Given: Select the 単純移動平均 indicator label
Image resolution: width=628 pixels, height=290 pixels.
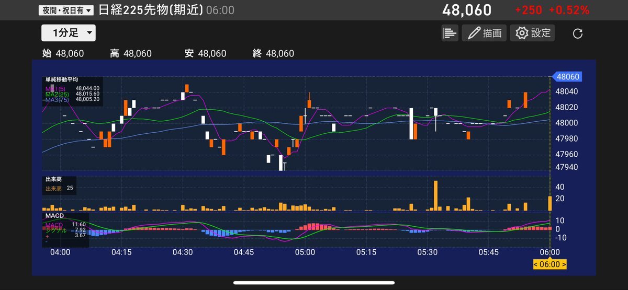Looking at the screenshot, I should [x=61, y=80].
